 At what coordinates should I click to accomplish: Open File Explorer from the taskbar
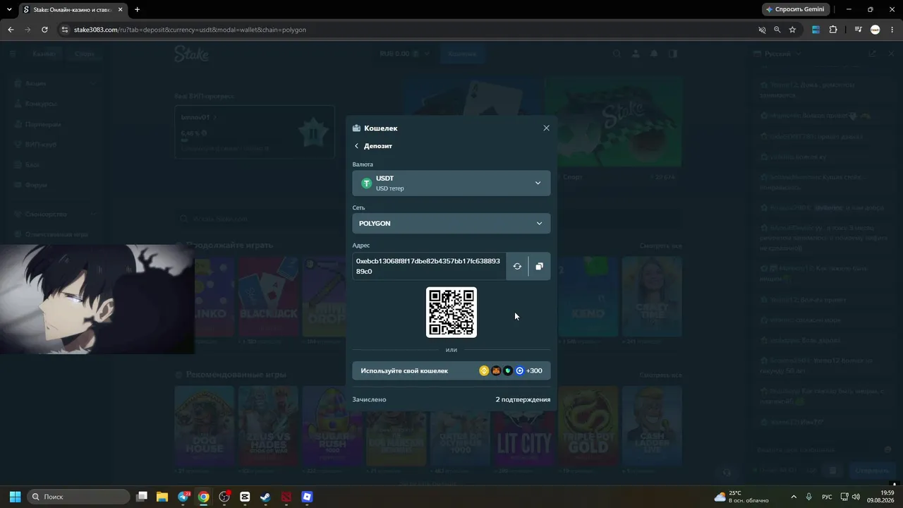[x=162, y=497]
